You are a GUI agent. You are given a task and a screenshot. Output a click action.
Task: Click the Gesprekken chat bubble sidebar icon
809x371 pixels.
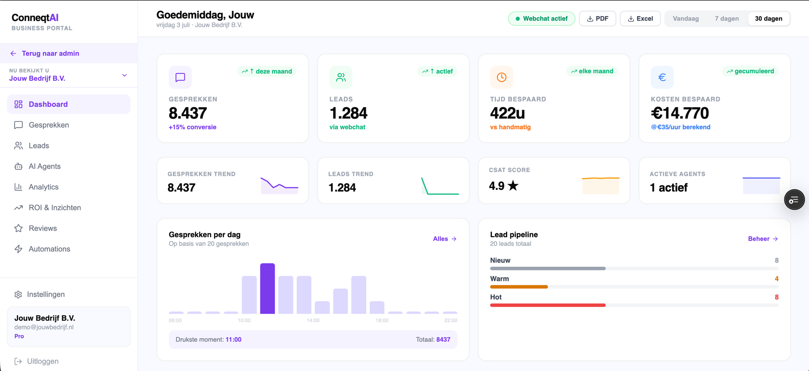[x=18, y=125]
